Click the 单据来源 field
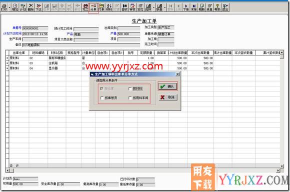Screen dimensions: 290x192 [x=166, y=34]
